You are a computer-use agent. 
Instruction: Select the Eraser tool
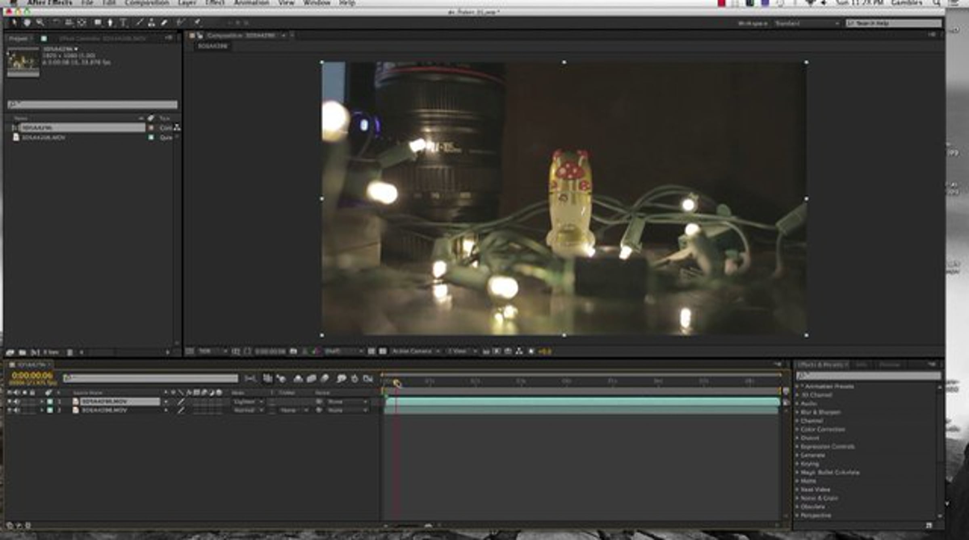(x=164, y=23)
